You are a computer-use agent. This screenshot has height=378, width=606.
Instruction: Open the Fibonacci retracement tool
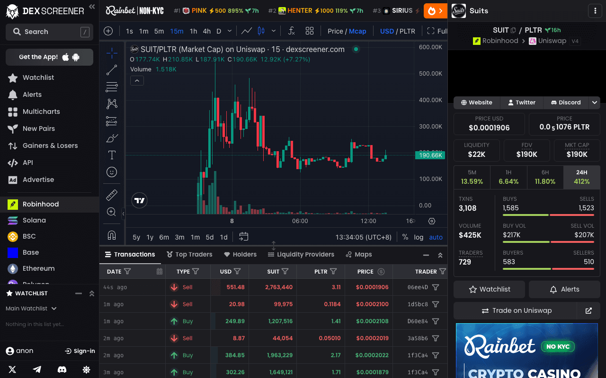pos(112,87)
